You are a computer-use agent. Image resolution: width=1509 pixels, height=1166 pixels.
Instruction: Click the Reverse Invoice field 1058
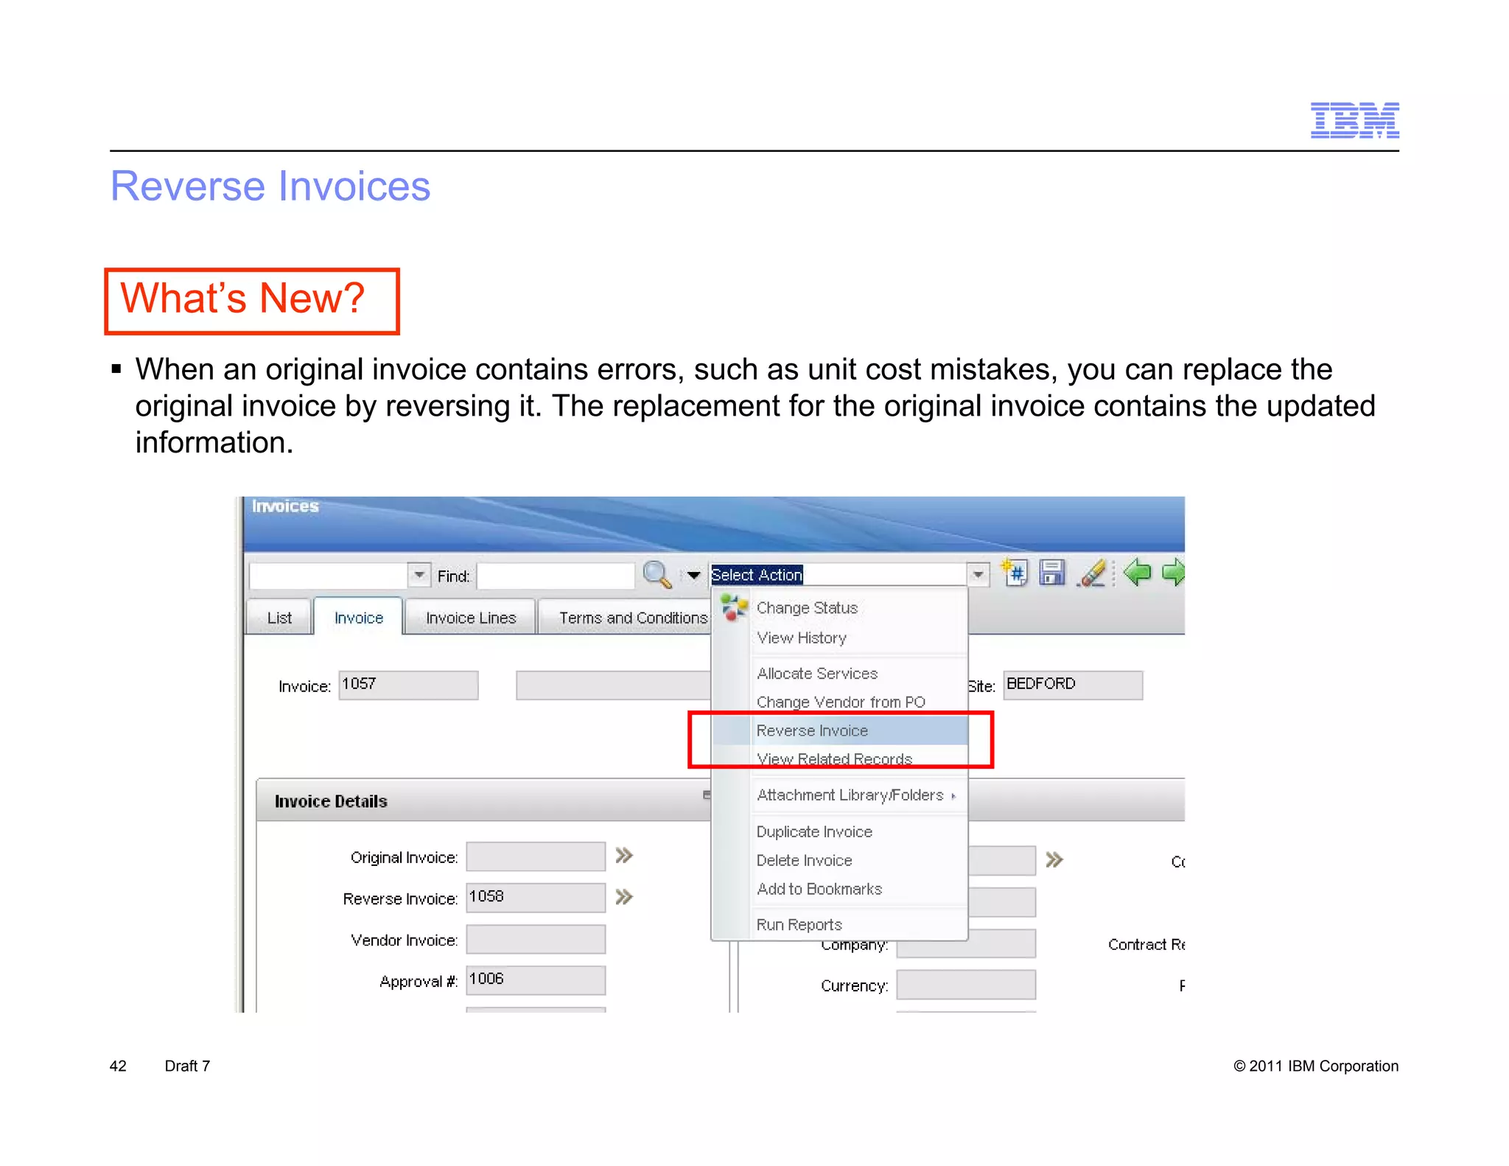[x=536, y=898]
